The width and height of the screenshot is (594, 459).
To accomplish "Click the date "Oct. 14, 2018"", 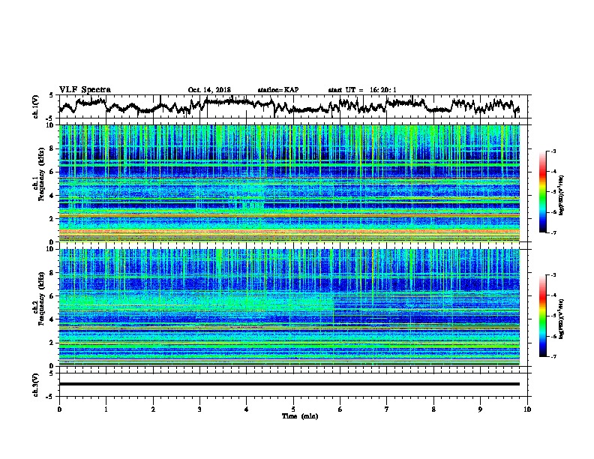I will pyautogui.click(x=209, y=90).
